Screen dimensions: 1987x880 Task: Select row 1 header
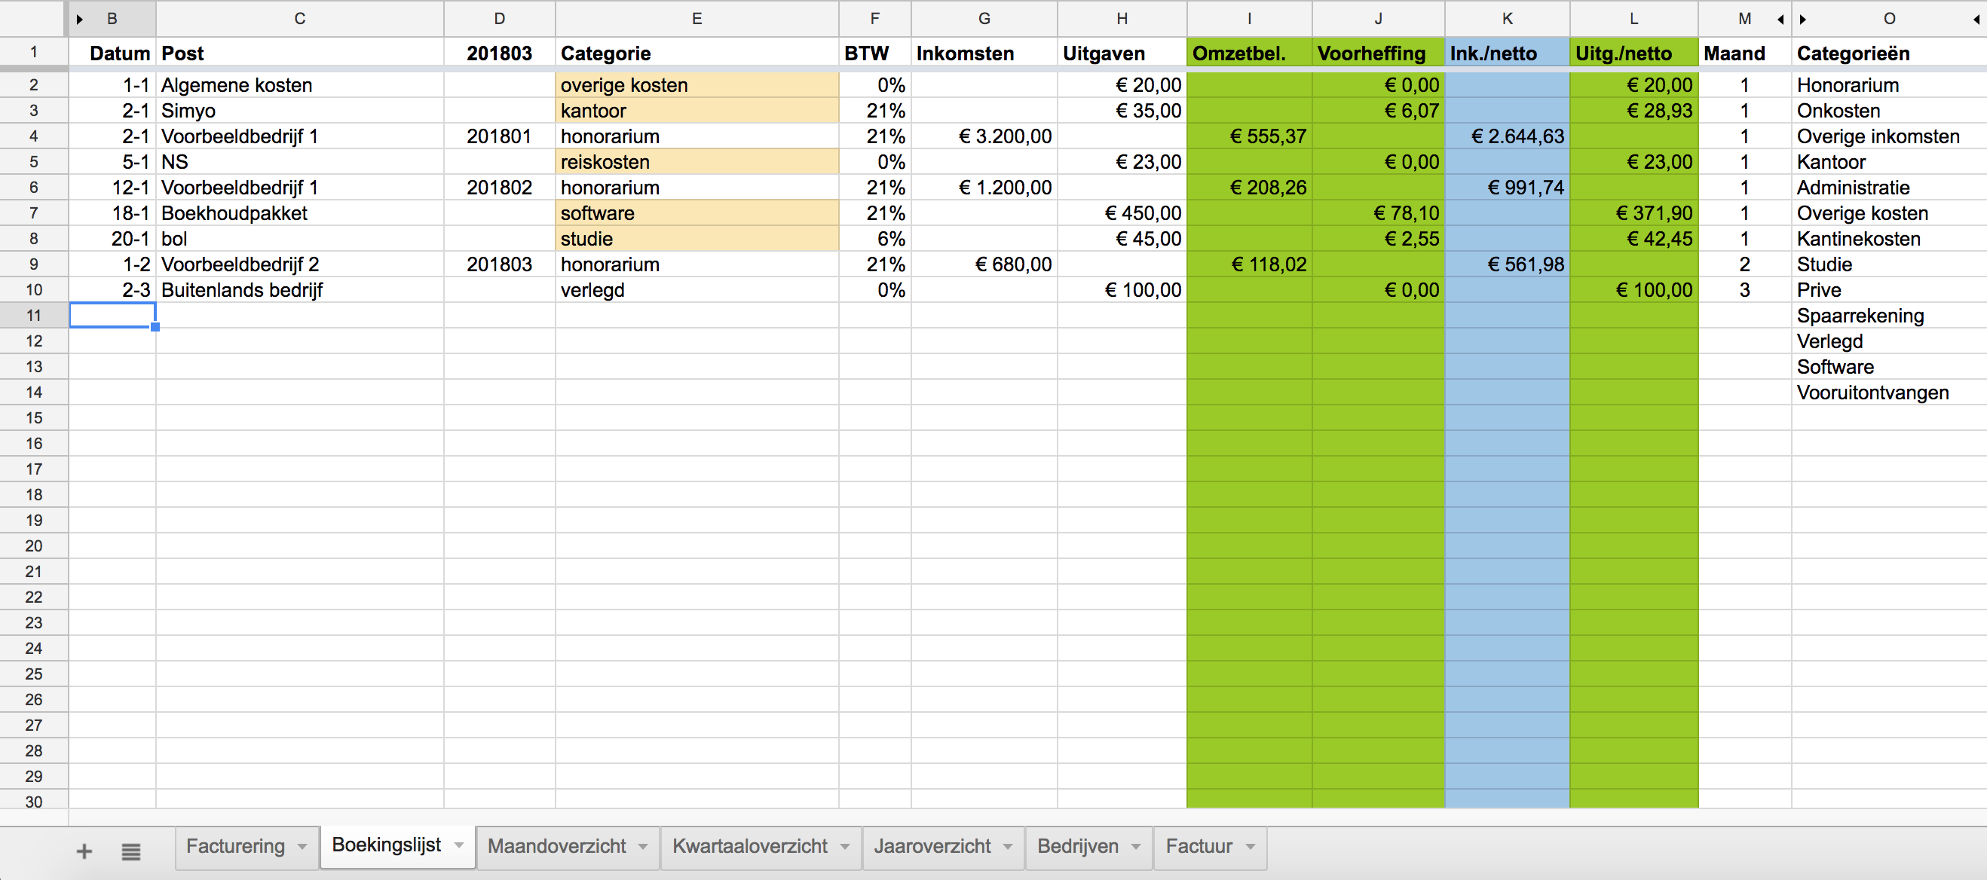(x=34, y=53)
